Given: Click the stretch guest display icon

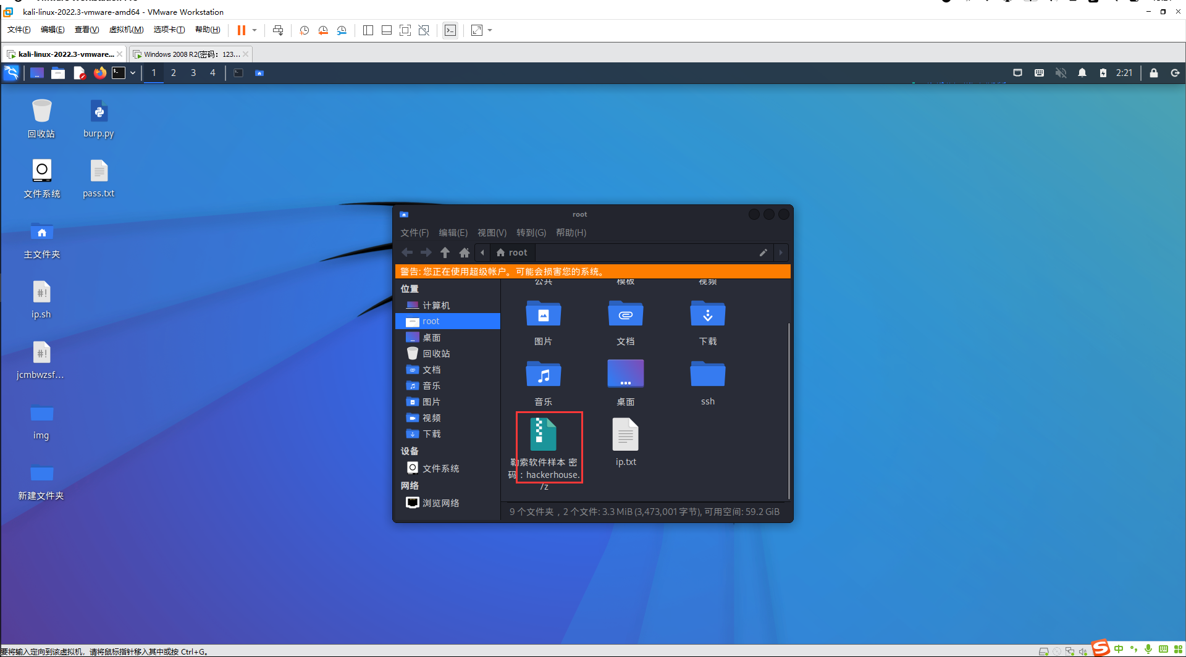Looking at the screenshot, I should 477,30.
